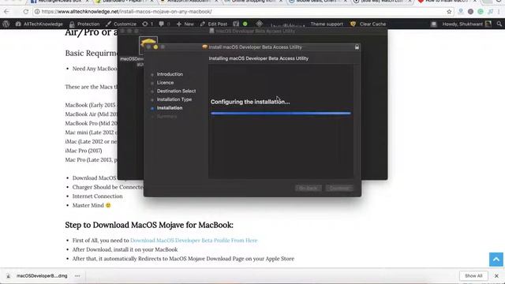
Task: Click the macOS Developer Beta package thumbnail
Action: pyautogui.click(x=148, y=46)
